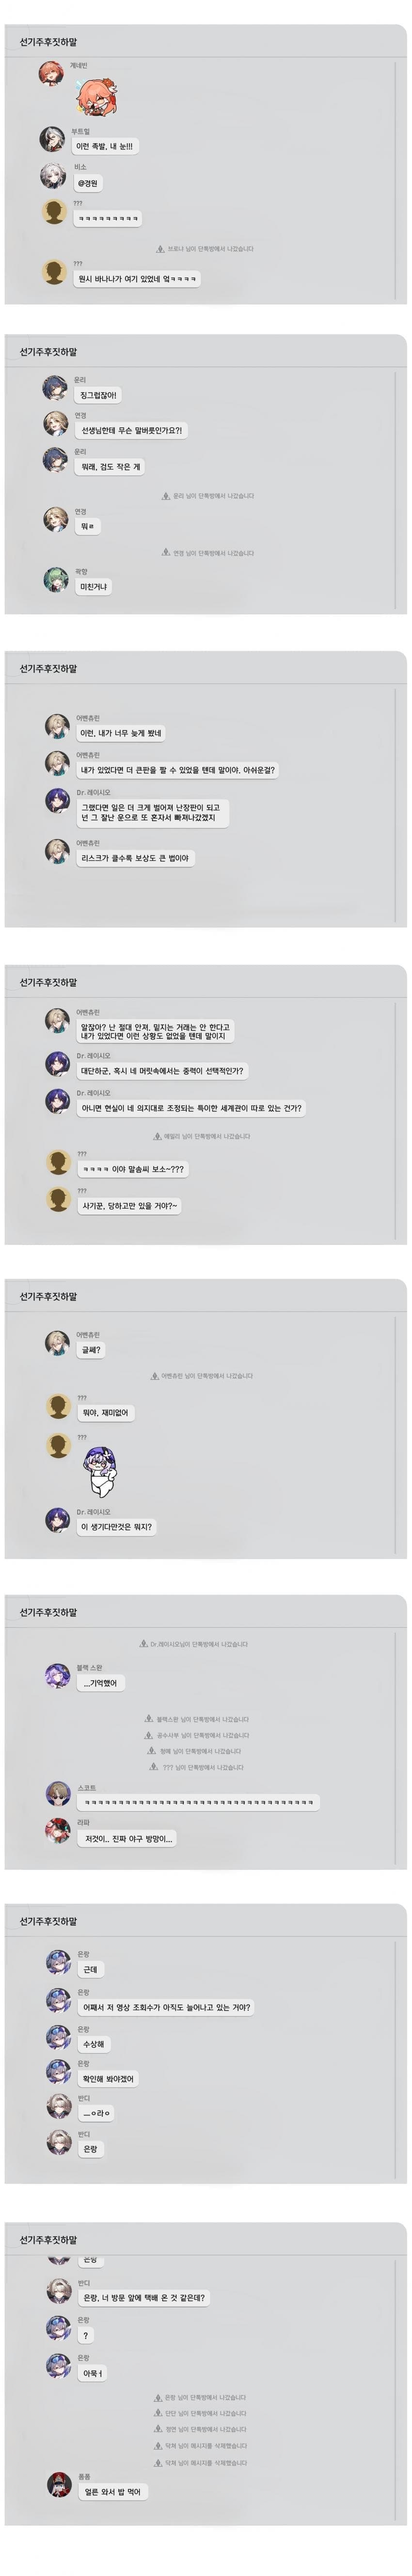Click the '브로냐 님이 단톡방에서 나갔습니다' notice
The height and width of the screenshot is (2576, 412).
205,249
